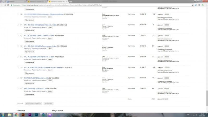The width and height of the screenshot is (208, 117).
Task: Open File Explorer from the taskbar
Action: click(10, 115)
